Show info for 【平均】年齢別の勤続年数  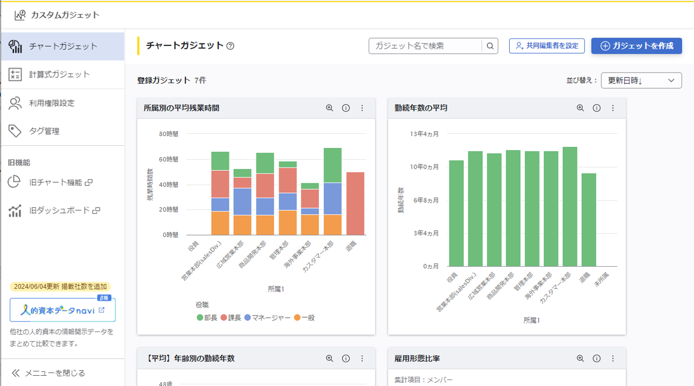tap(346, 358)
